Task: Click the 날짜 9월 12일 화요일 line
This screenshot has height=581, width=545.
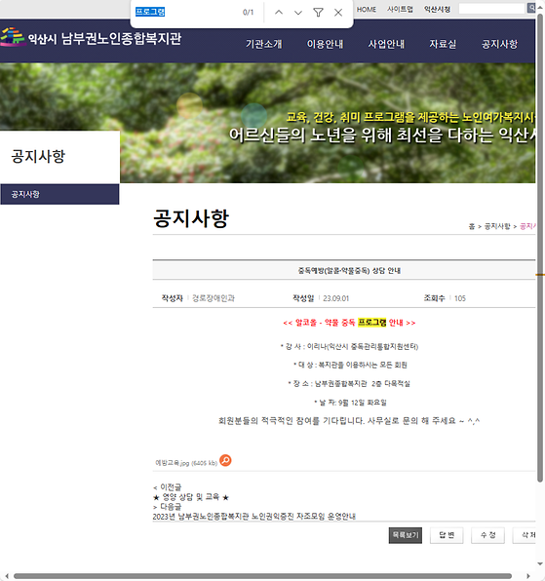Action: [x=350, y=403]
